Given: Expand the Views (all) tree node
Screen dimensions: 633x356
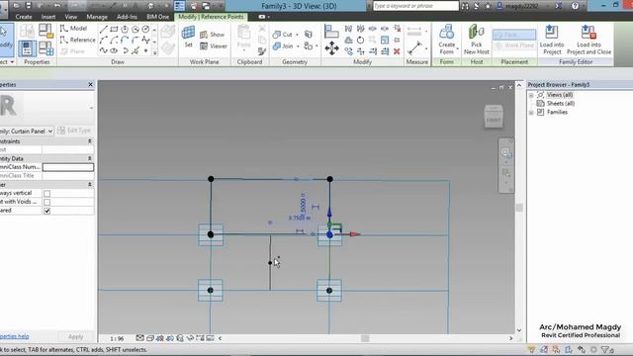Looking at the screenshot, I should 531,95.
